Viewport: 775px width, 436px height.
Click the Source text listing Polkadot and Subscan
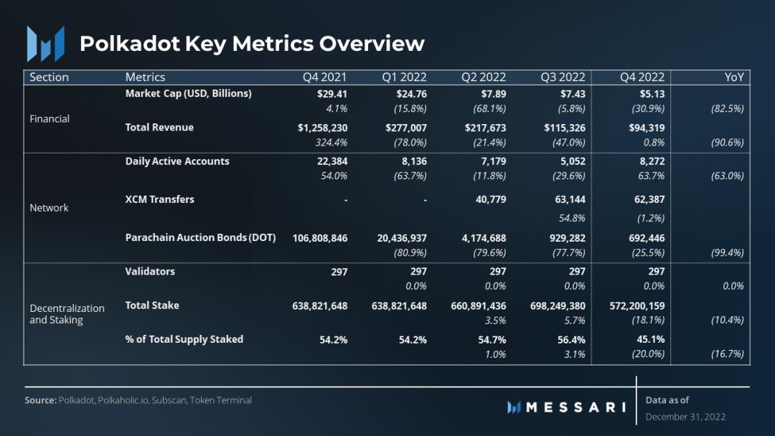tap(138, 400)
